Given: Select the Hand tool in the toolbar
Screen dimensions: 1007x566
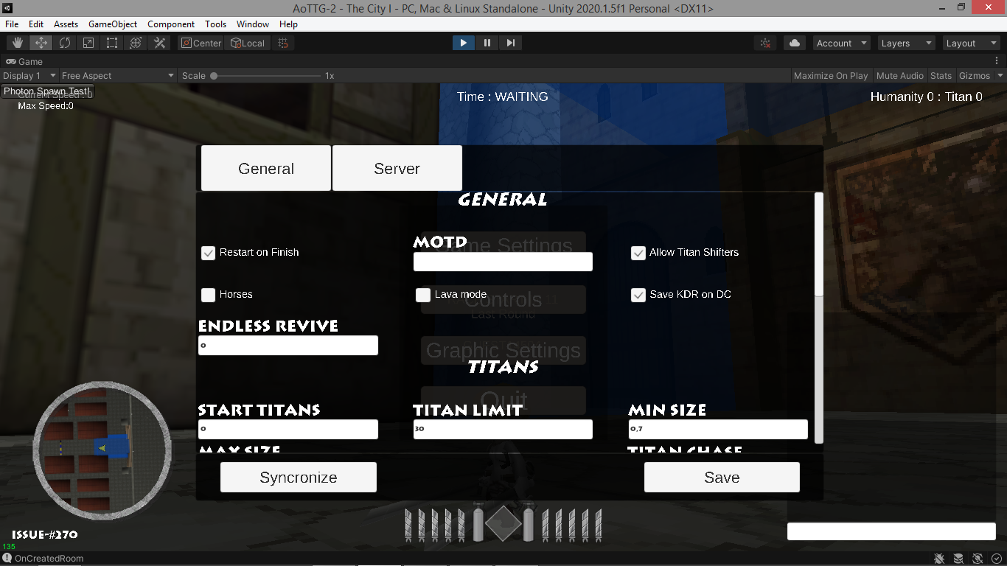Looking at the screenshot, I should (x=16, y=43).
